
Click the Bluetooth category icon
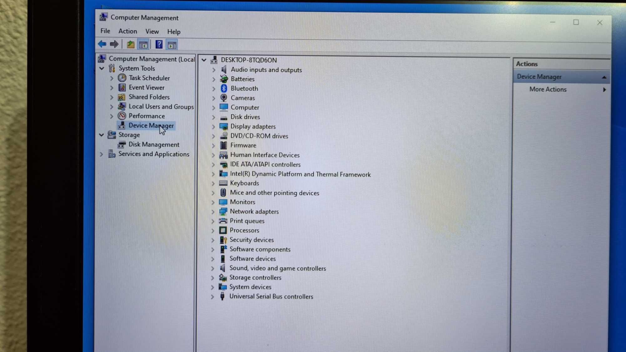pyautogui.click(x=224, y=89)
